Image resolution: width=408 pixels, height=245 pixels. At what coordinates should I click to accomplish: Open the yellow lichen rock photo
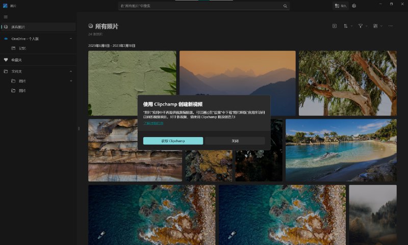click(209, 166)
